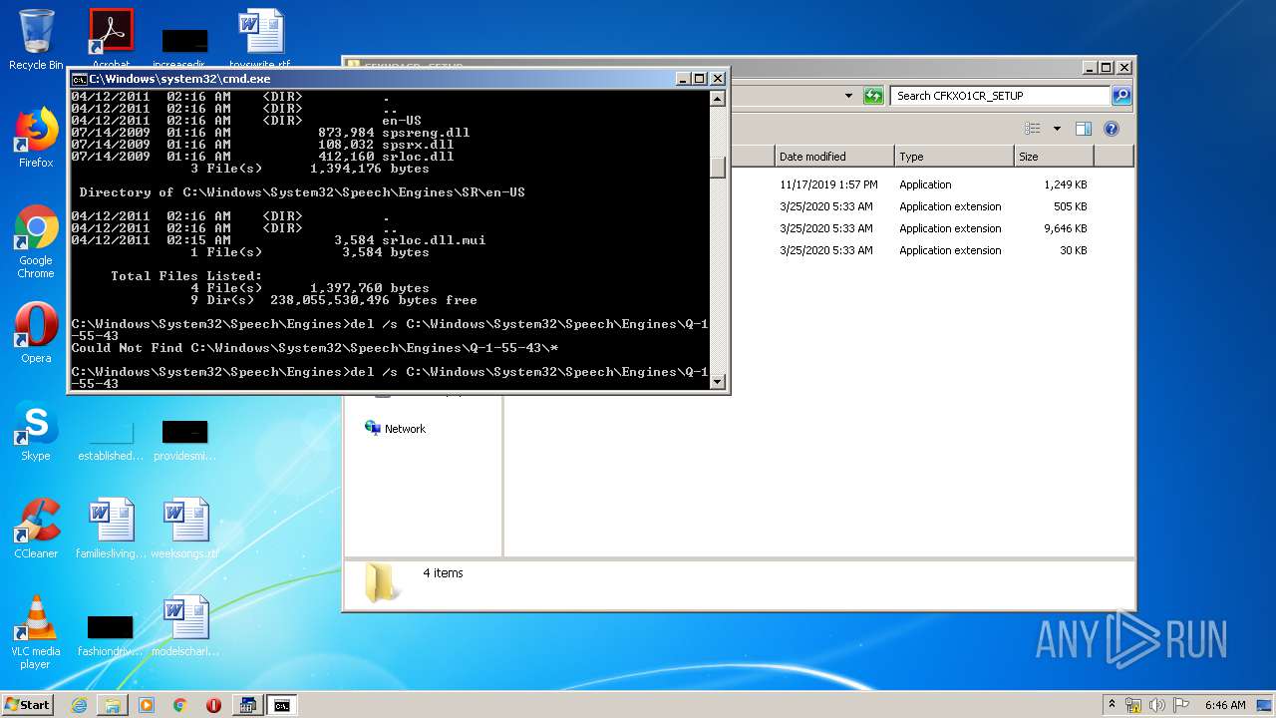
Task: Launch Firefox from the desktop
Action: point(36,138)
